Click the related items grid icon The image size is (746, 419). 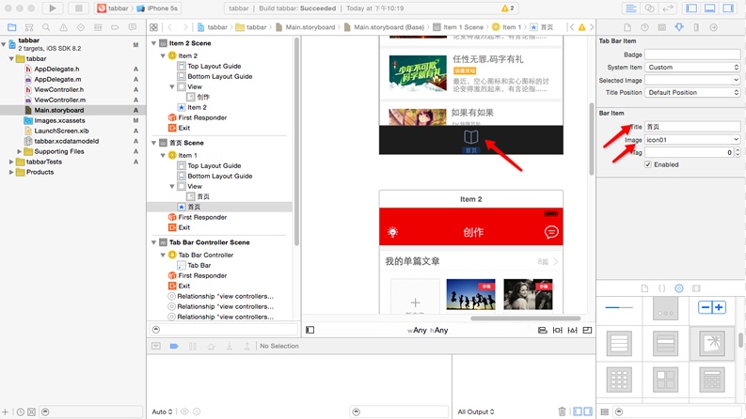click(153, 27)
